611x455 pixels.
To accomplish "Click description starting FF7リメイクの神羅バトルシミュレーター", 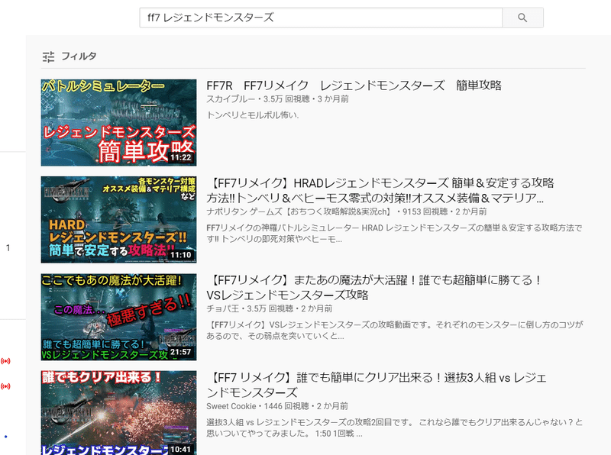I will (x=394, y=234).
